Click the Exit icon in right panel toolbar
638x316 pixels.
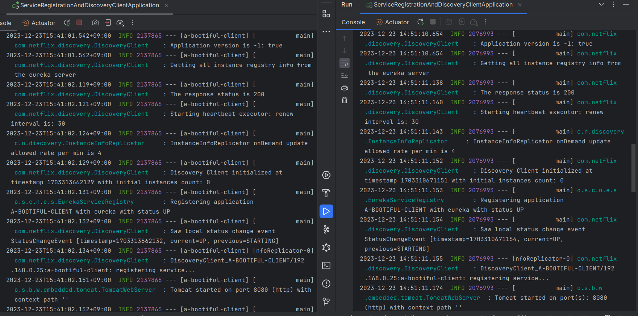462,22
